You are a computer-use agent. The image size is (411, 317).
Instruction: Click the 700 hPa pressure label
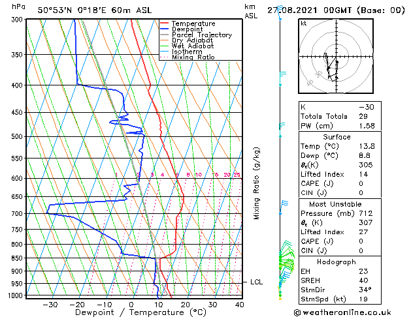coord(18,214)
